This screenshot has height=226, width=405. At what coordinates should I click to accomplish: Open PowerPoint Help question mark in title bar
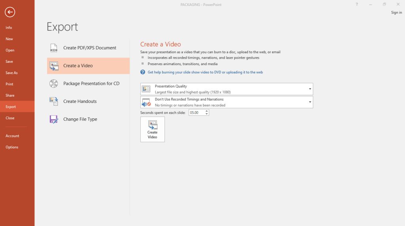357,4
